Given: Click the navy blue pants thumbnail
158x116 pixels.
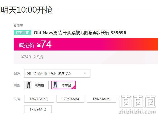Looking at the screenshot, I should [55, 85].
